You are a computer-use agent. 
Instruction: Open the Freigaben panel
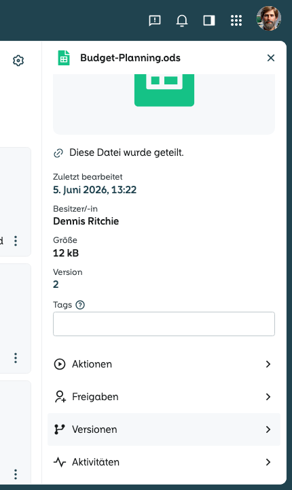(164, 397)
